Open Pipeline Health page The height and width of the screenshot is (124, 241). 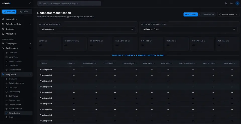15,100
